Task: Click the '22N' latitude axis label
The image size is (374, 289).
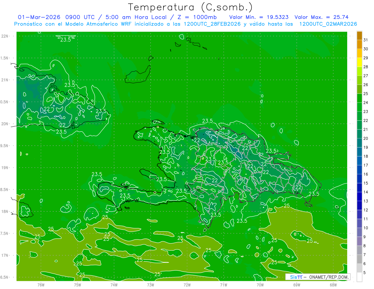Action: pos(4,36)
